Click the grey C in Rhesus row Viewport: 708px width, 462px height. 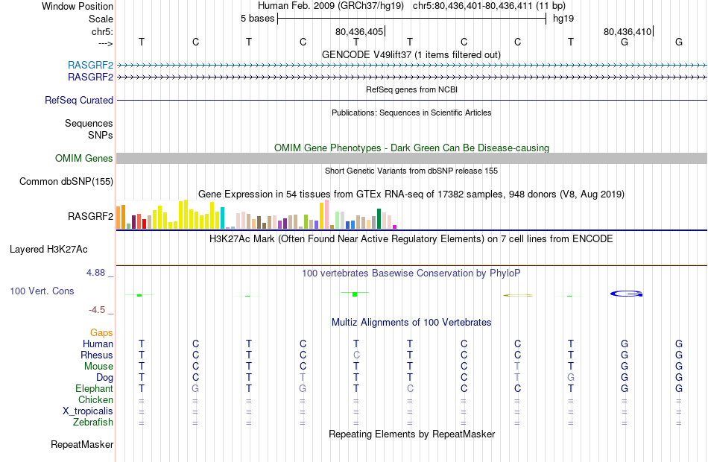(x=356, y=355)
